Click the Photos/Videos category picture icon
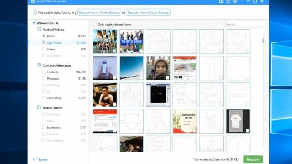Viewport: 292px width, 164px height. pos(39,30)
